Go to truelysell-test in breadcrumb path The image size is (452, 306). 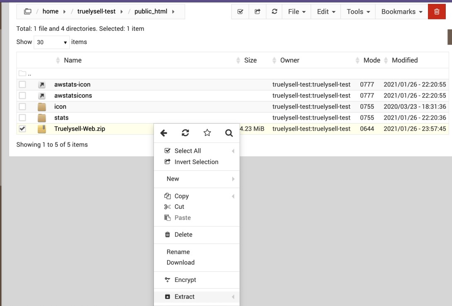[x=96, y=12]
